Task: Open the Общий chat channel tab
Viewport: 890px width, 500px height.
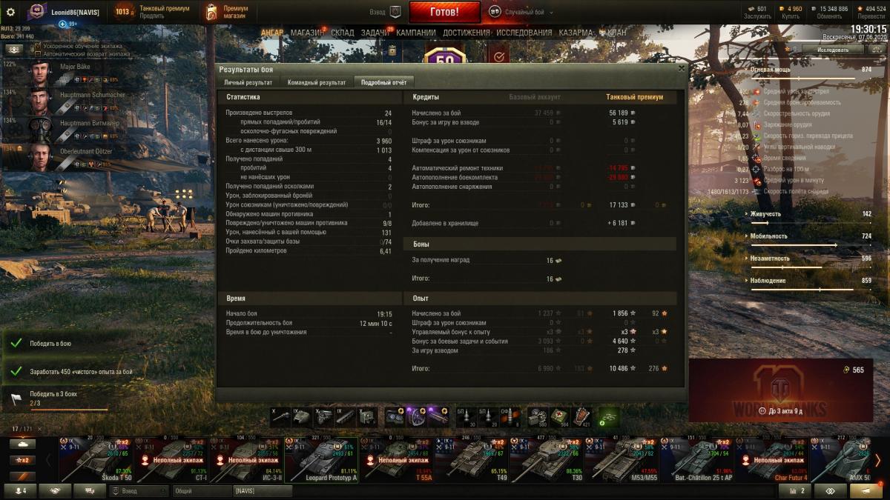Action: click(x=202, y=490)
